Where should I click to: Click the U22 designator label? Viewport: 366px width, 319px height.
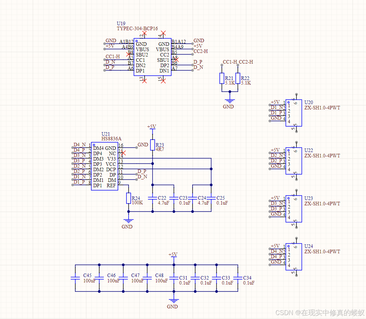point(308,150)
